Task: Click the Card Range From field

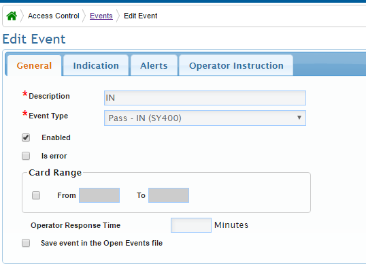Action: click(99, 195)
